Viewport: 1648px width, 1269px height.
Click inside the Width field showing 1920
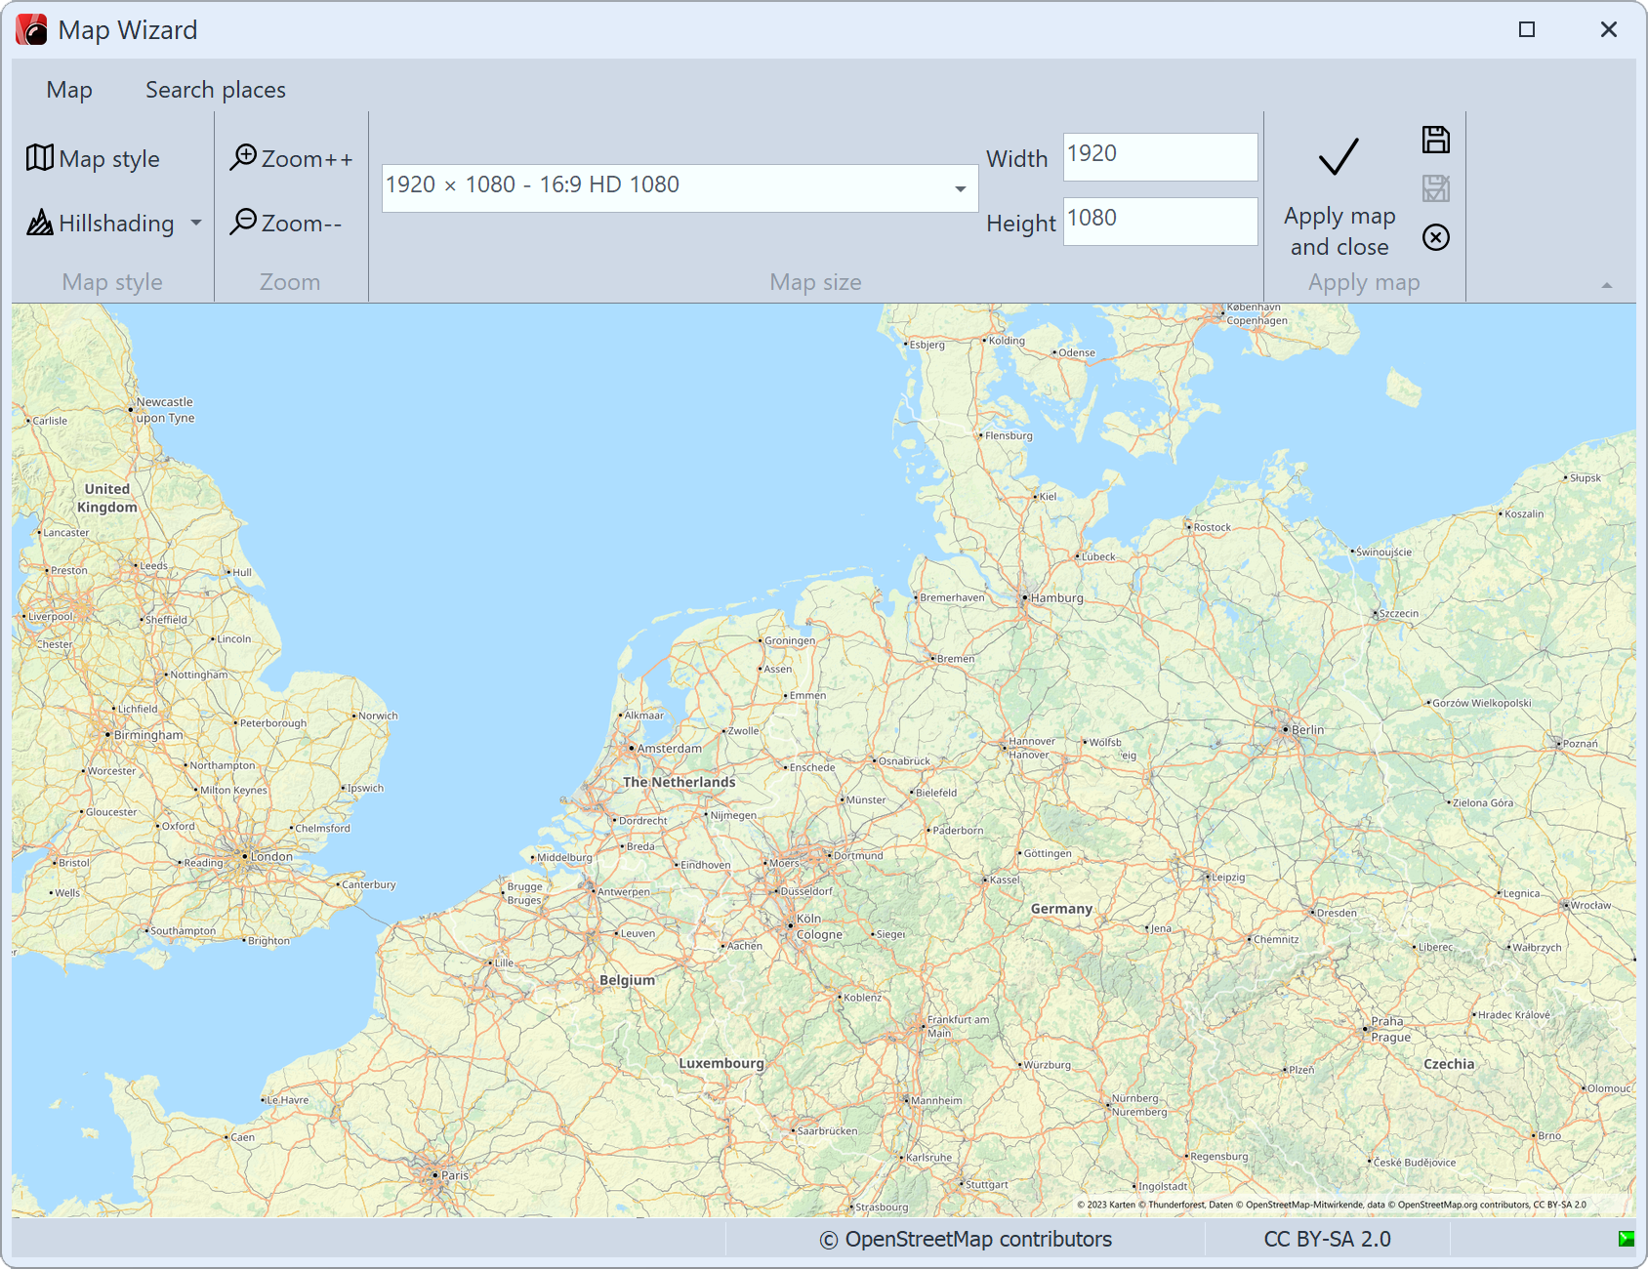(x=1158, y=156)
